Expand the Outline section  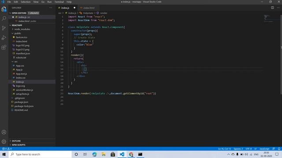click(16, 141)
